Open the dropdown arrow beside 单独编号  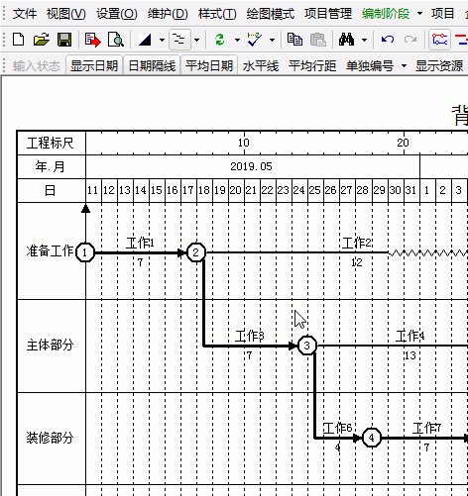404,65
